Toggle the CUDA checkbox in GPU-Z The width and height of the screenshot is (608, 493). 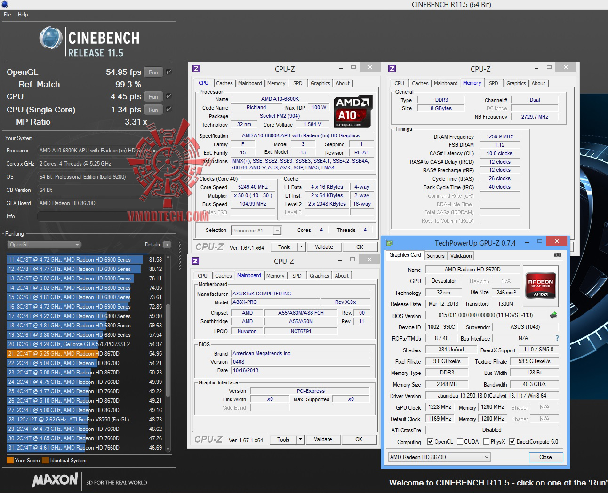pyautogui.click(x=460, y=442)
